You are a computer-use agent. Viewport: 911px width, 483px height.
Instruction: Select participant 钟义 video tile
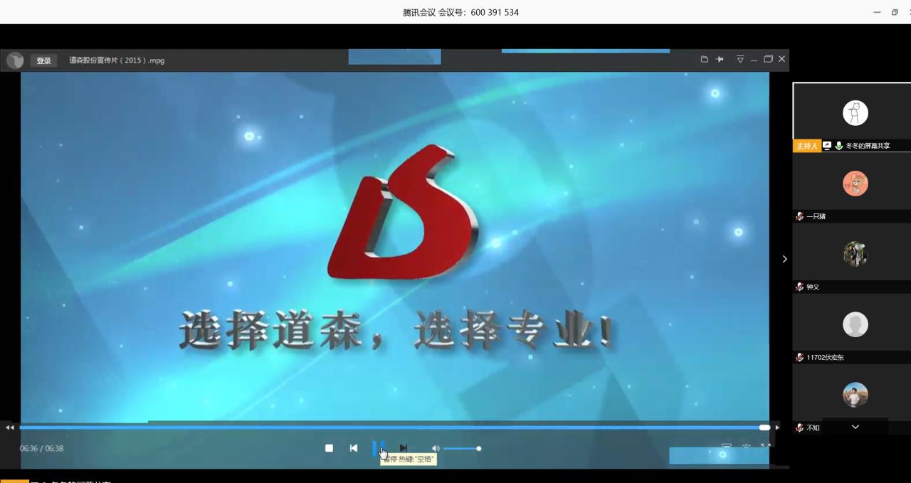tap(855, 254)
